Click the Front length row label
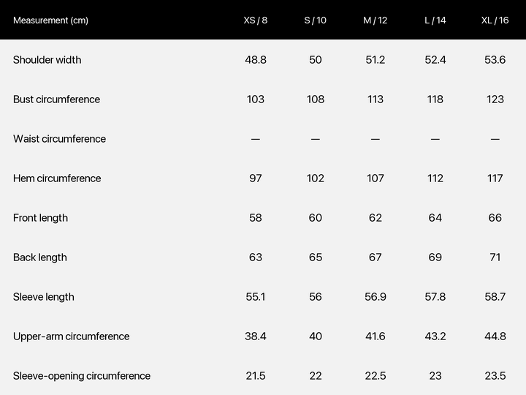The height and width of the screenshot is (395, 526). point(40,218)
